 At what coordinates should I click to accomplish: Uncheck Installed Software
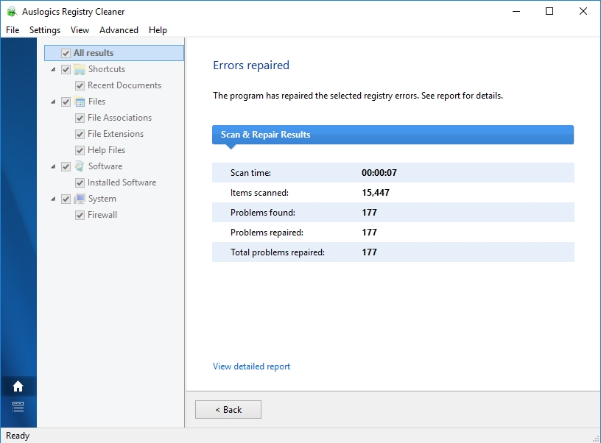(80, 182)
